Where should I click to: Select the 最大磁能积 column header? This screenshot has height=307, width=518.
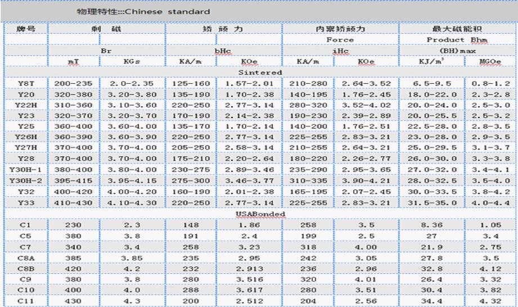tap(457, 29)
